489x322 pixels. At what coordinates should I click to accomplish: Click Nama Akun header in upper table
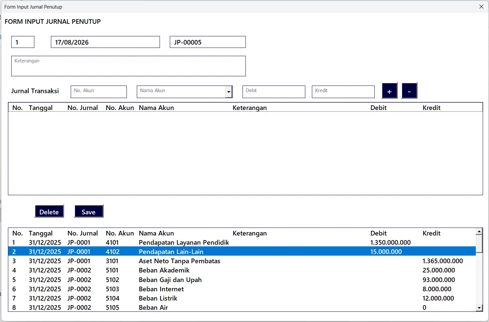(156, 108)
